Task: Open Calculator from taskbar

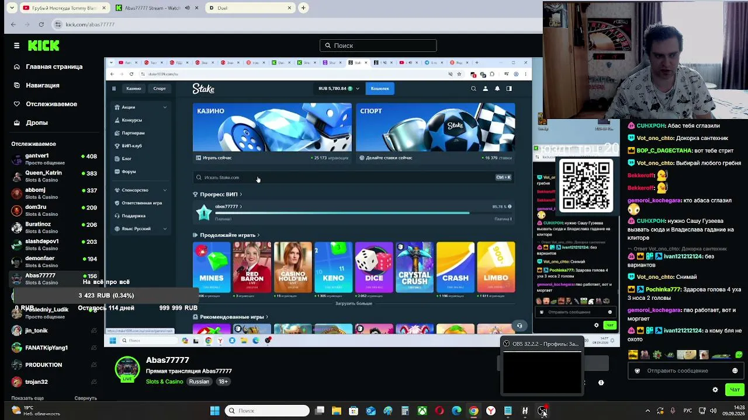Action: point(405,411)
